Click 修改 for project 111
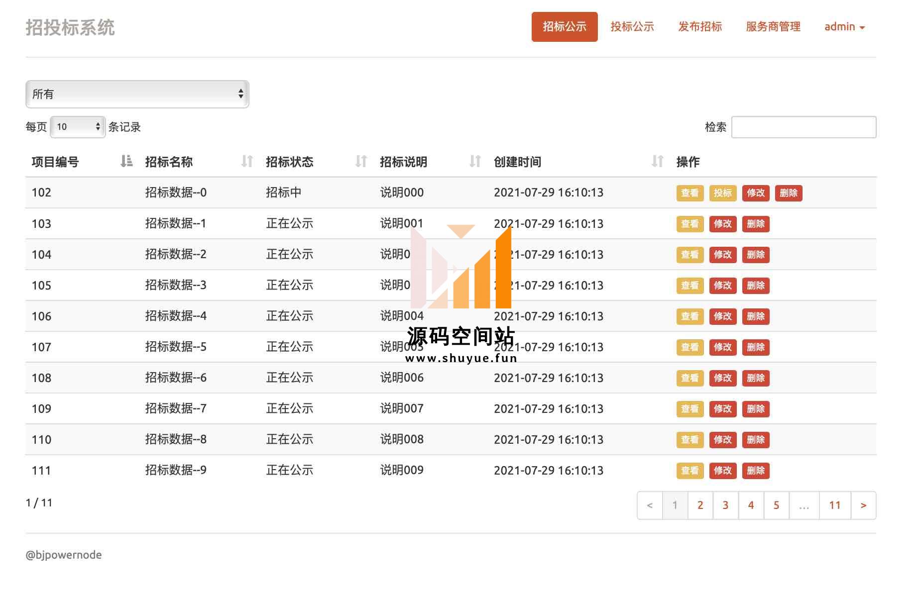922x590 pixels. (x=723, y=471)
